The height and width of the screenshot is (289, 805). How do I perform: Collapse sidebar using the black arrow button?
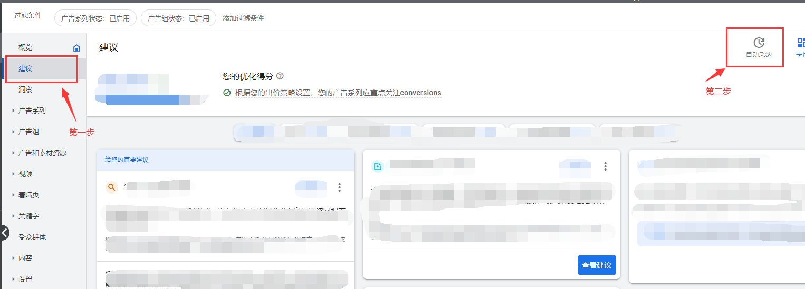[x=4, y=233]
